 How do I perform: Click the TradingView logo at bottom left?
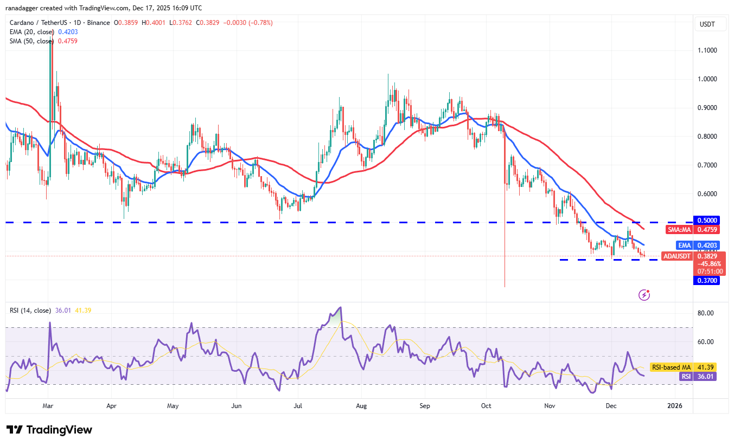49,429
